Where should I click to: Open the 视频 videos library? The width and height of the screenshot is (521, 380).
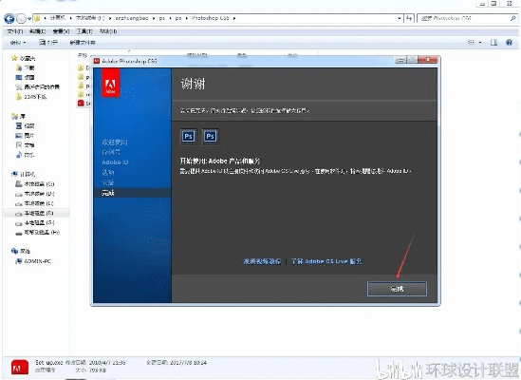click(x=26, y=125)
